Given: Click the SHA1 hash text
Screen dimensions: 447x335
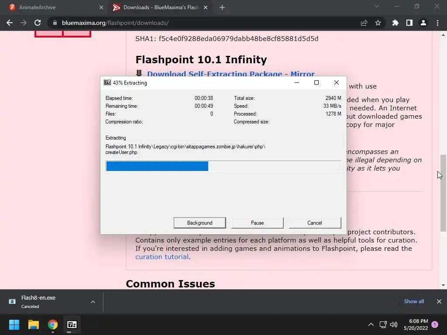Looking at the screenshot, I should 227,39.
